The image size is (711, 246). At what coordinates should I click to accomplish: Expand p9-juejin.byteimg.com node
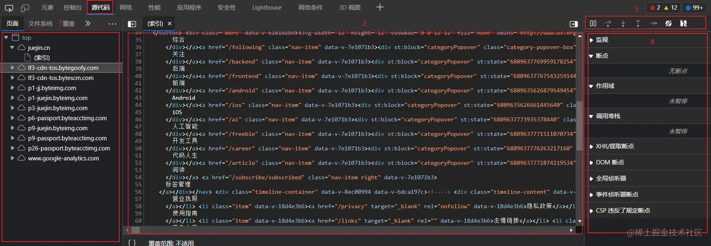(x=13, y=128)
